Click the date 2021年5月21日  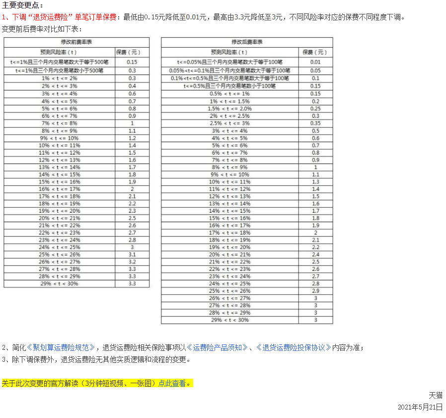(420, 407)
